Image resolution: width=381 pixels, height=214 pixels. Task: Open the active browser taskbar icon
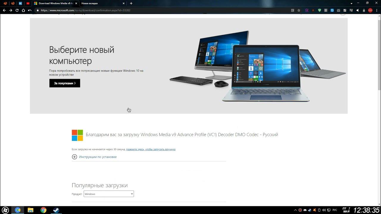[18, 210]
